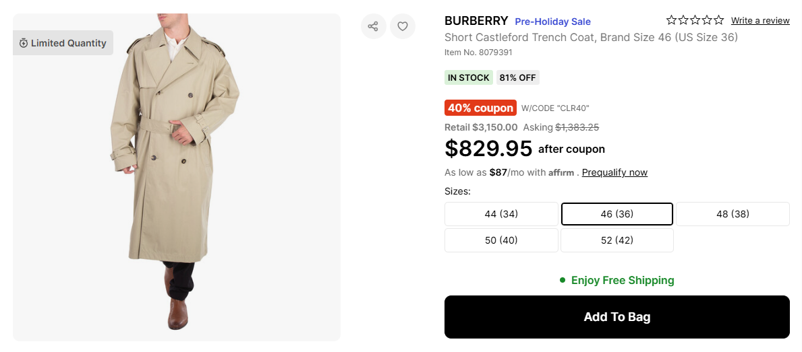Choose size 50 (40)
Screen dimensions: 802x352
tap(501, 240)
